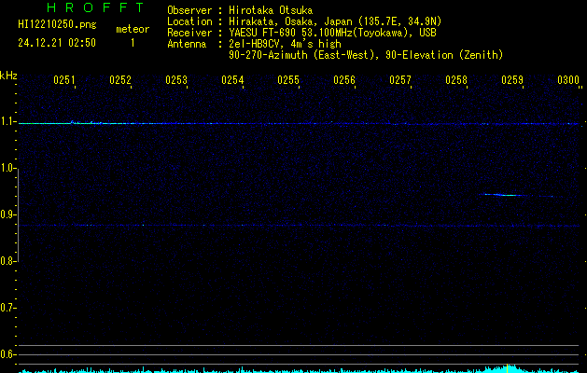Click the meteor count value 1
Image resolution: width=587 pixels, height=373 pixels.
pos(133,43)
